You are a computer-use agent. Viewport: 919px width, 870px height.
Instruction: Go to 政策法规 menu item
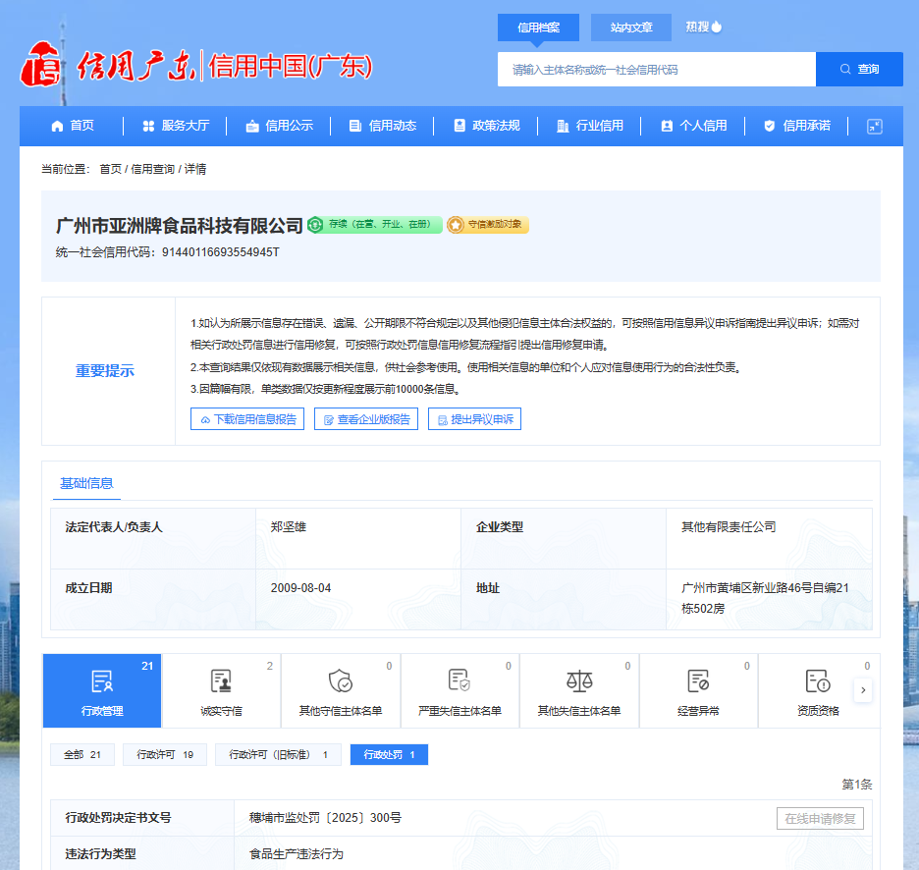pos(486,126)
